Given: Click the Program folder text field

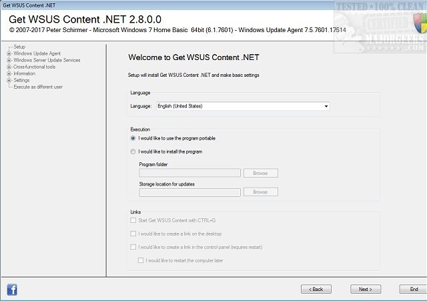Looking at the screenshot, I should coord(189,173).
